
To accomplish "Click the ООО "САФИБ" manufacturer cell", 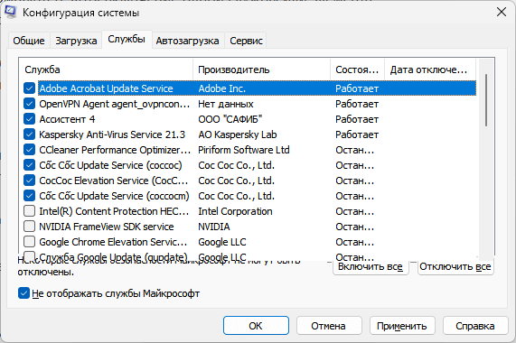I will coord(230,119).
